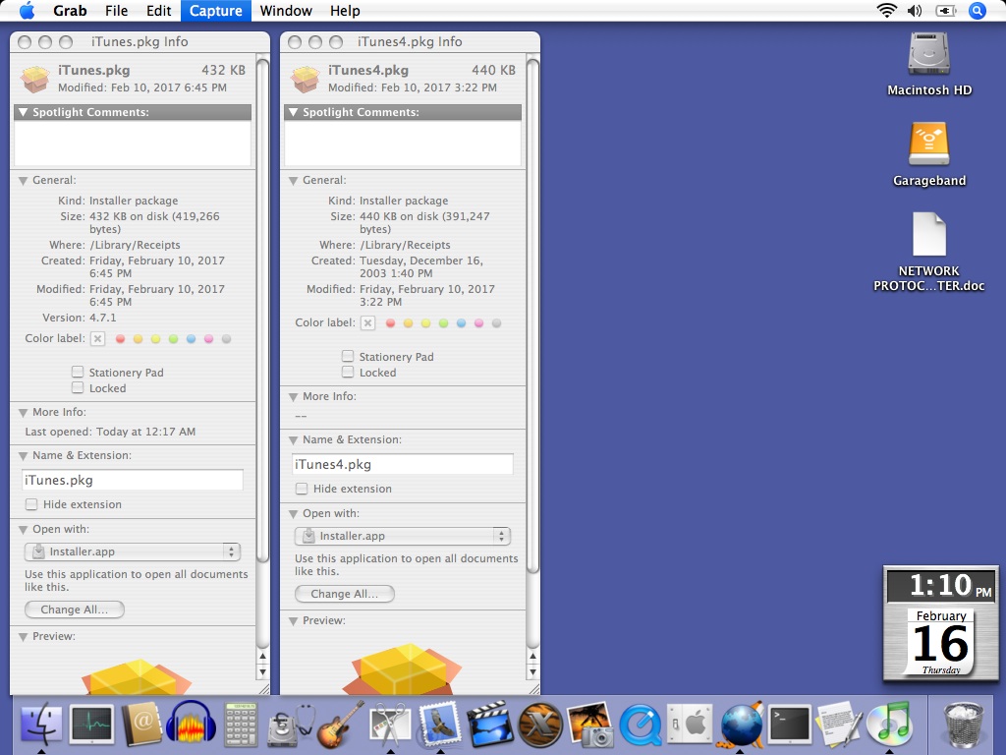Open Mail stamp icon in the Dock

[x=439, y=723]
